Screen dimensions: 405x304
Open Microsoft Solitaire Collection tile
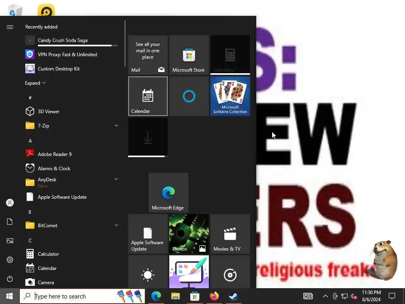(230, 96)
